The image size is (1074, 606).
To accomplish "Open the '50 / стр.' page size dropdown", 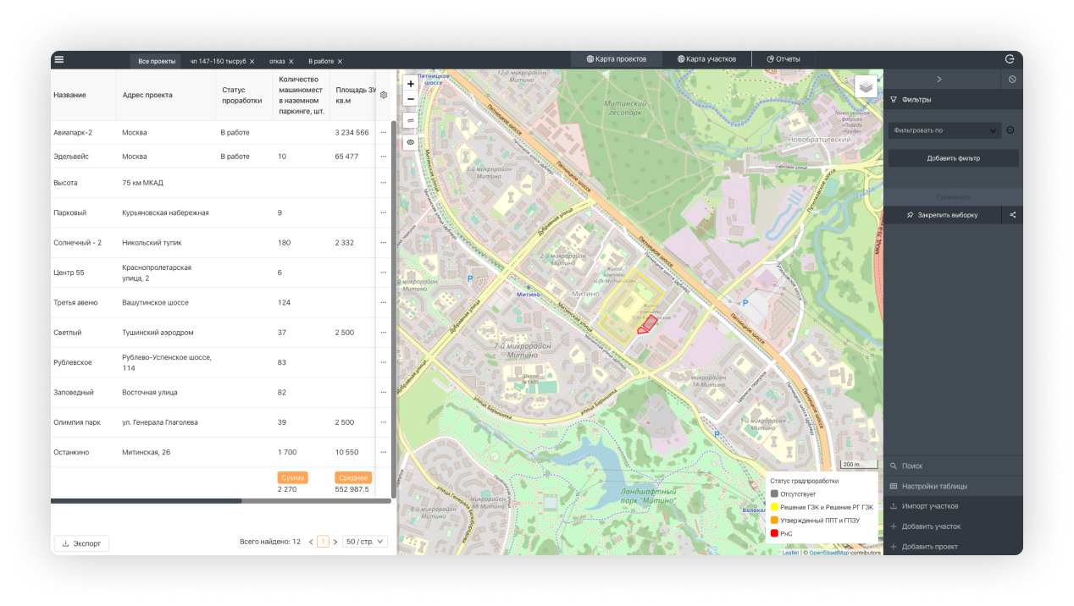I will [x=364, y=542].
